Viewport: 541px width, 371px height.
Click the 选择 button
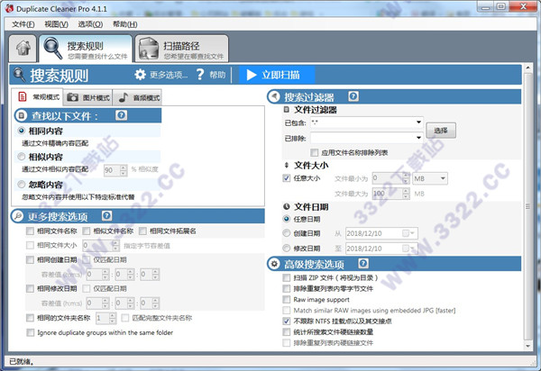(441, 131)
